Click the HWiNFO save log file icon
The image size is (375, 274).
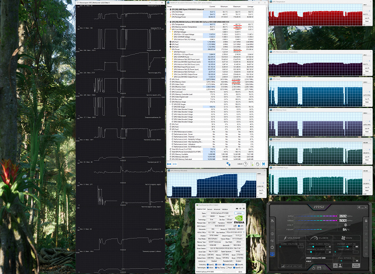pyautogui.click(x=252, y=164)
